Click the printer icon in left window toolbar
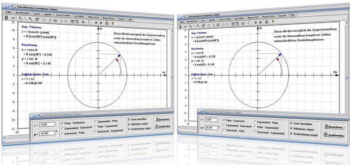351x165 pixels. 107,23
